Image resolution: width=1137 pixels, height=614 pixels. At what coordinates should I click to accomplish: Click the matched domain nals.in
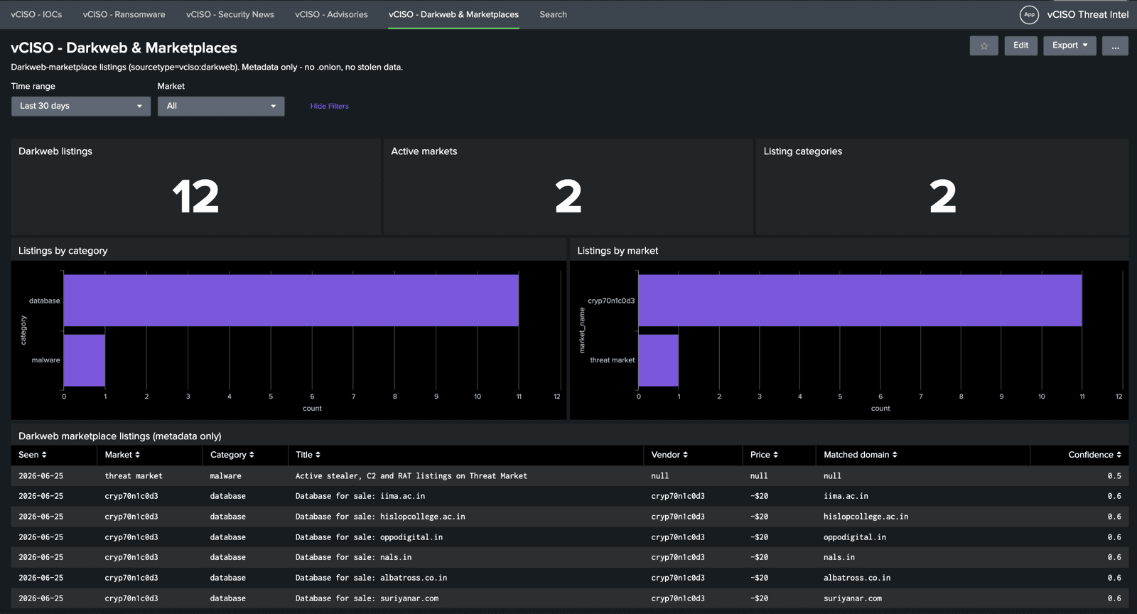click(x=839, y=557)
